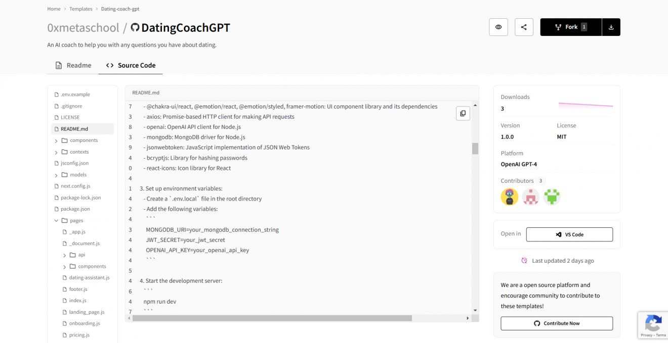Click the share icon button
Image resolution: width=668 pixels, height=343 pixels.
pyautogui.click(x=524, y=27)
